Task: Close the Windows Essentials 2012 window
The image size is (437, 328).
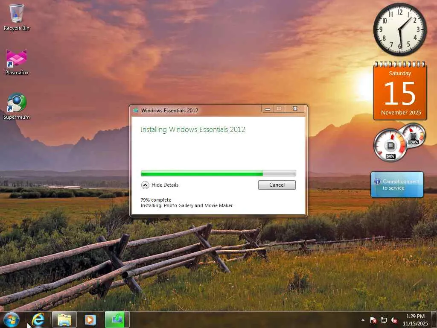Action: 295,108
